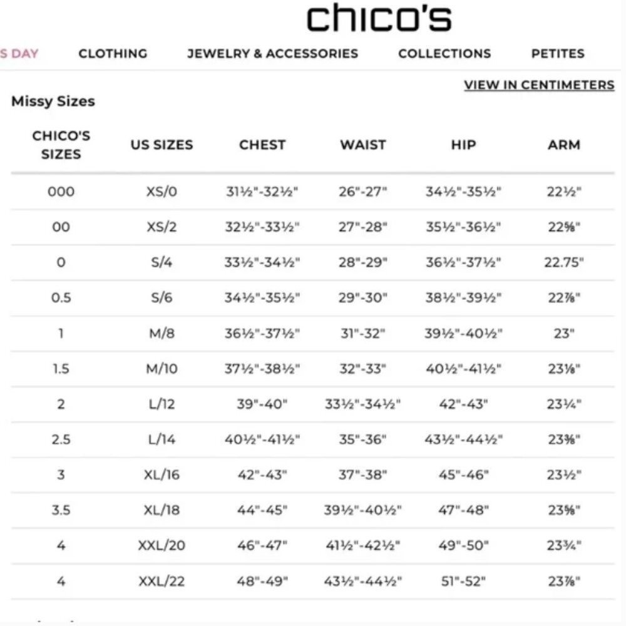626x626 pixels.
Task: Select the XXL/22 US size cell
Action: [162, 582]
